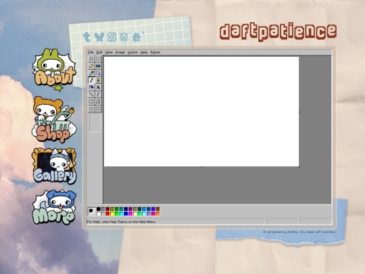Image resolution: width=365 pixels, height=274 pixels.
Task: Open the File menu
Action: [x=91, y=52]
